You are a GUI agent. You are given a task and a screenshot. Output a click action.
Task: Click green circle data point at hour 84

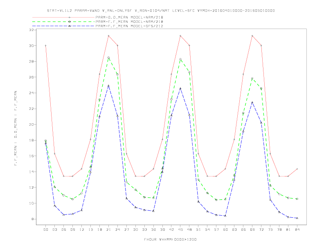tap(297, 199)
